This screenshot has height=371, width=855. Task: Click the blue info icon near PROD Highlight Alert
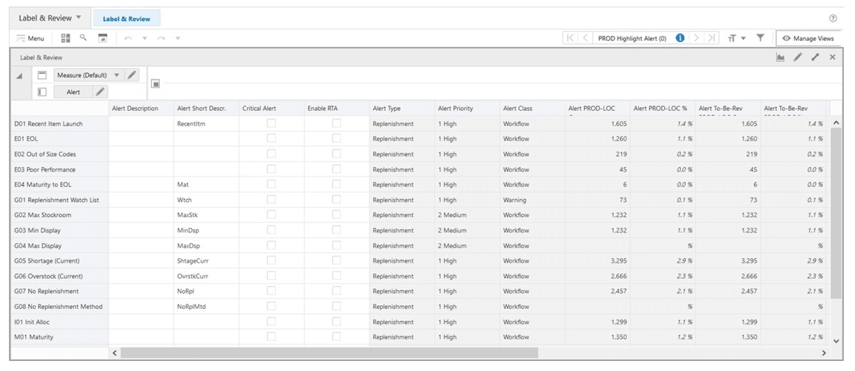680,38
